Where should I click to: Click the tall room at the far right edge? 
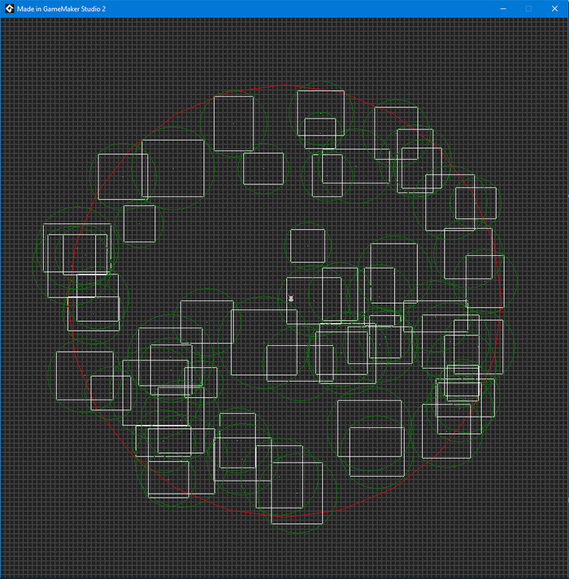click(484, 281)
